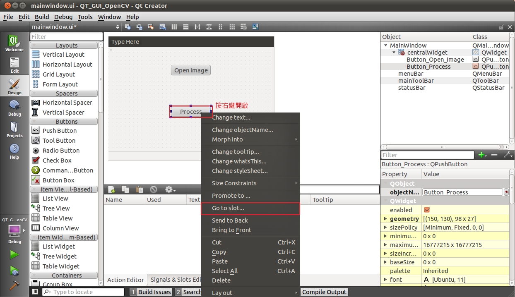Apply Lay Out Vertically in Splitter
Image resolution: width=515 pixels, height=297 pixels.
click(x=209, y=27)
